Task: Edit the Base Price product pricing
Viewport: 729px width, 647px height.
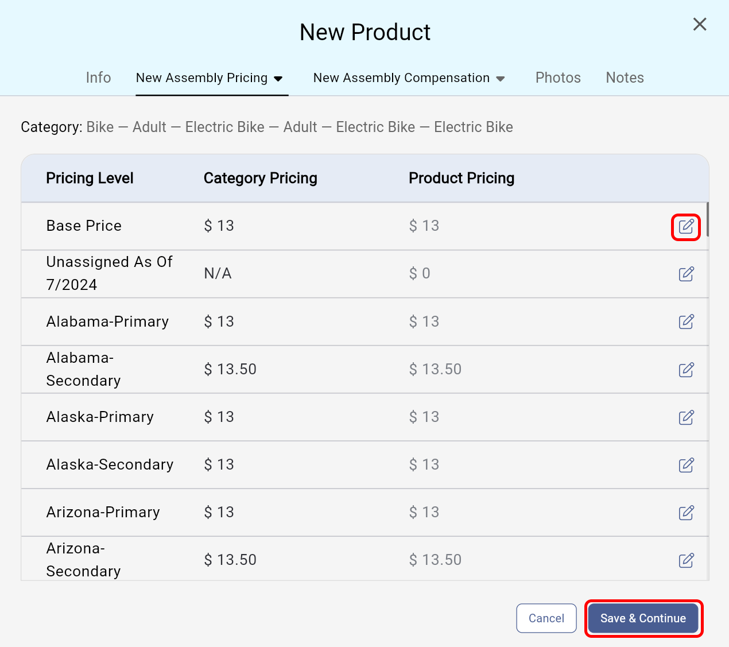Action: point(686,227)
